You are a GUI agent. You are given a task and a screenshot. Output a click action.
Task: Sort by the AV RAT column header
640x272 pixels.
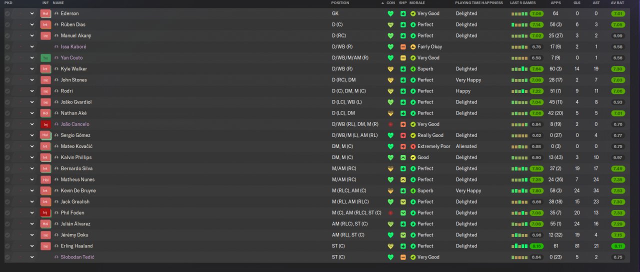point(617,3)
